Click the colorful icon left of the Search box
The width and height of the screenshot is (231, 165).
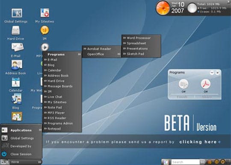click(166, 162)
